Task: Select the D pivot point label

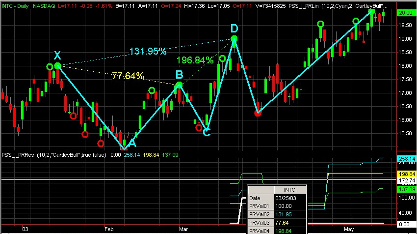Action: click(x=234, y=28)
